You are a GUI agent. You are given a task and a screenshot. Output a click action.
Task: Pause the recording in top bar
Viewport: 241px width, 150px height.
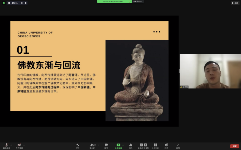22,3
